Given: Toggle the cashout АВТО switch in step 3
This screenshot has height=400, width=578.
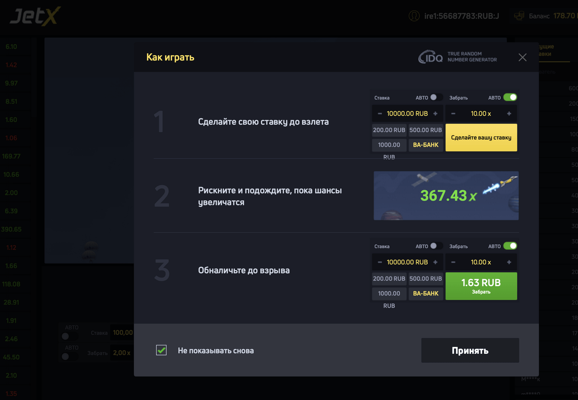Looking at the screenshot, I should tap(510, 246).
